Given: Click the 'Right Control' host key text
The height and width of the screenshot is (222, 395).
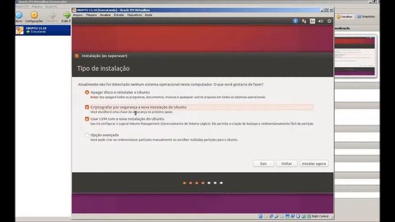Looking at the screenshot, I should pyautogui.click(x=320, y=216).
